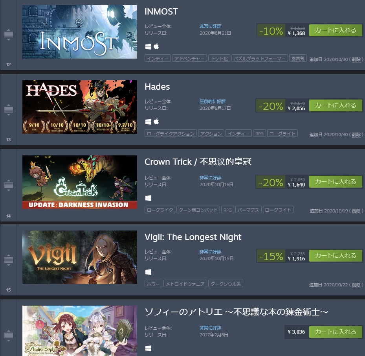Click the Apple macOS icon under Hades

(x=156, y=122)
